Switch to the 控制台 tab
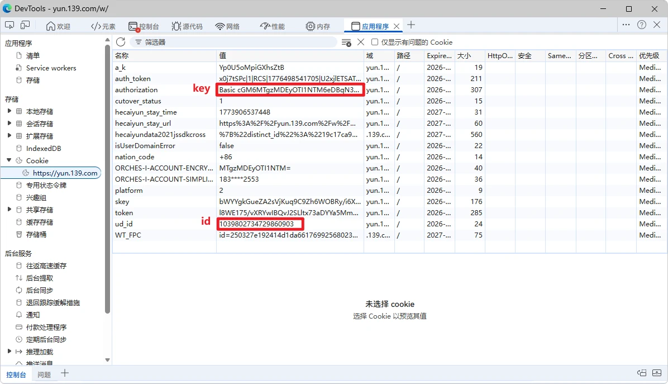This screenshot has height=384, width=668. (144, 26)
